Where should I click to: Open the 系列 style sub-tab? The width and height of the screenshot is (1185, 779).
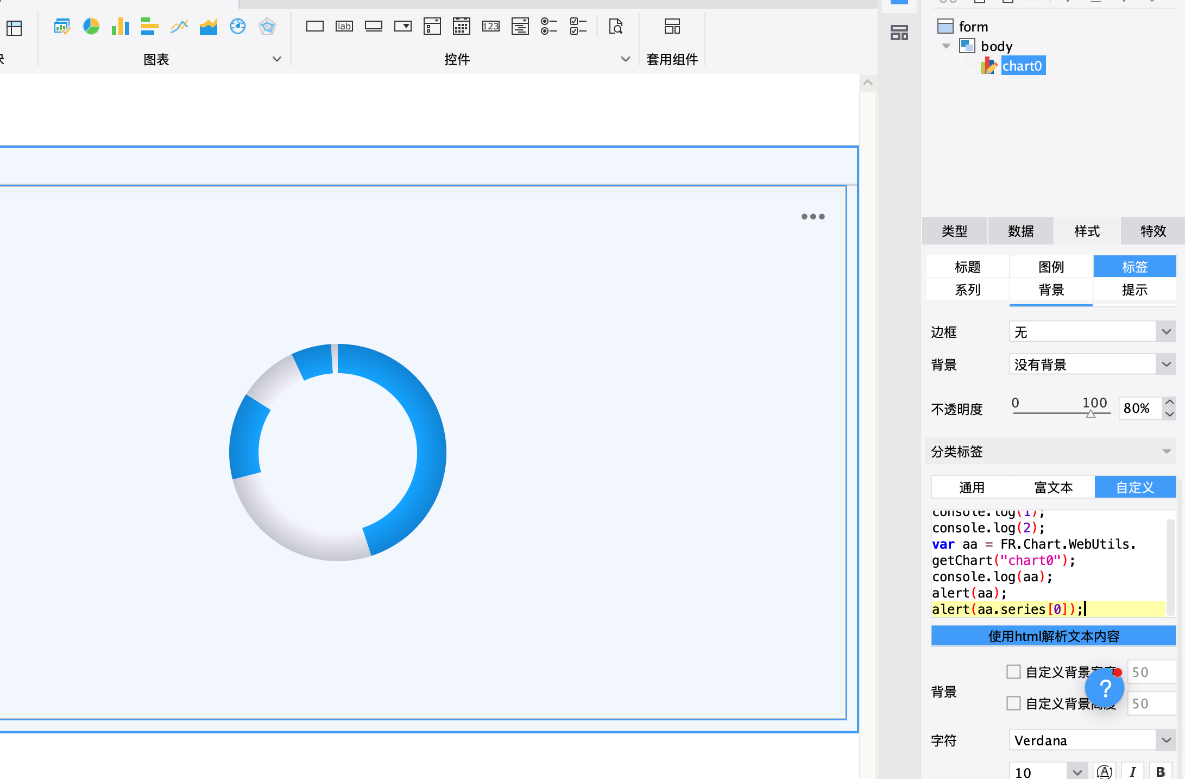coord(968,290)
